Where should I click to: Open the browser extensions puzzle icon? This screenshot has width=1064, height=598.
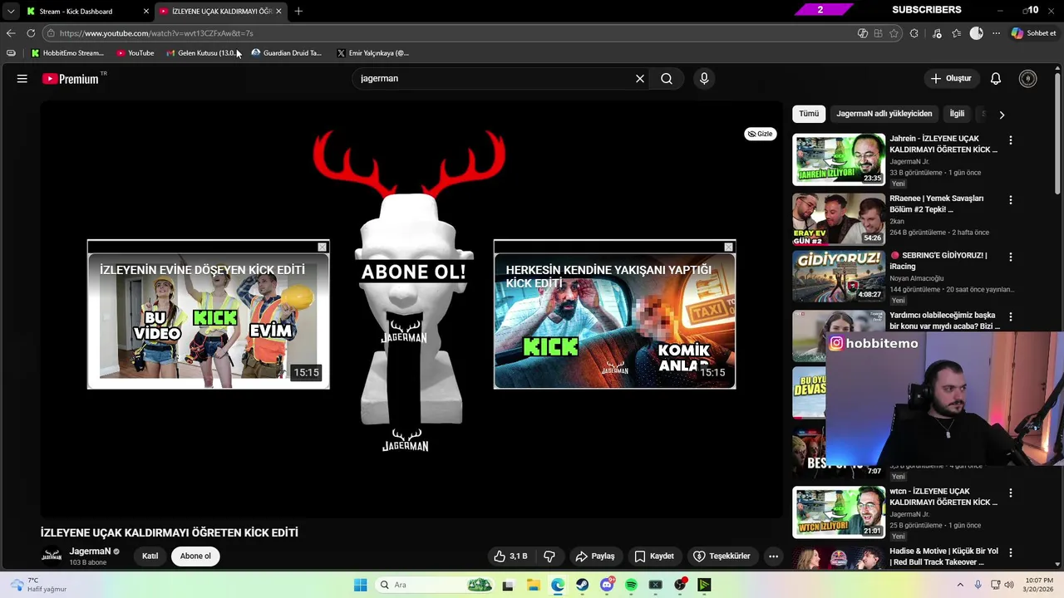(x=914, y=33)
